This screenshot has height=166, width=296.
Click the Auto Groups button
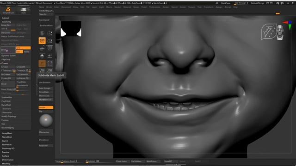(46, 88)
